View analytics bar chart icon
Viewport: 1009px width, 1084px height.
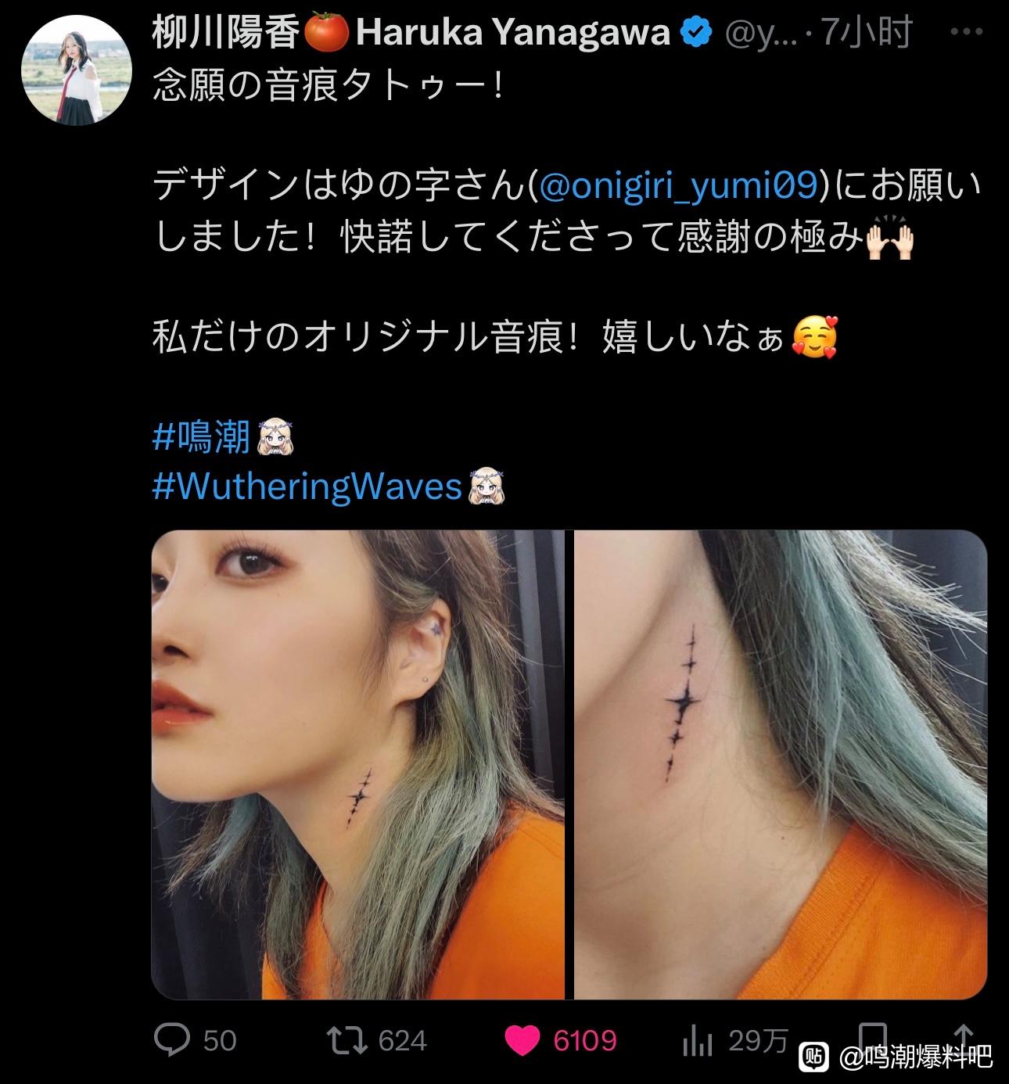pyautogui.click(x=698, y=1041)
